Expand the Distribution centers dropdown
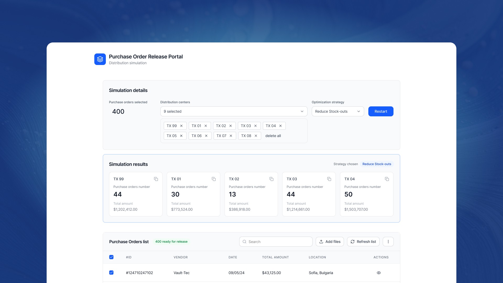This screenshot has height=283, width=503. coord(234,111)
